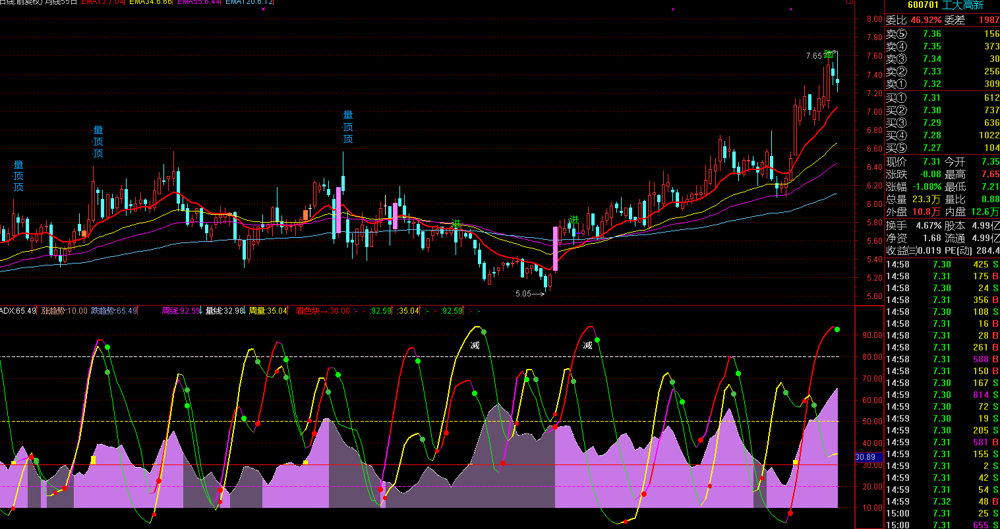Click the 委差 value 1987

coord(989,20)
